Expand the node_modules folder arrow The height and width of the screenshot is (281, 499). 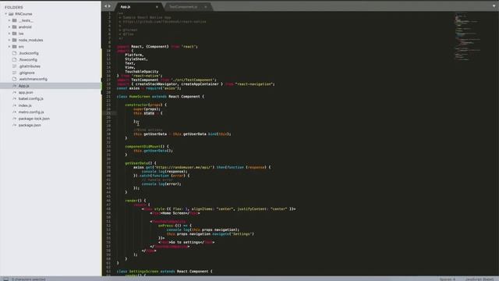9,40
